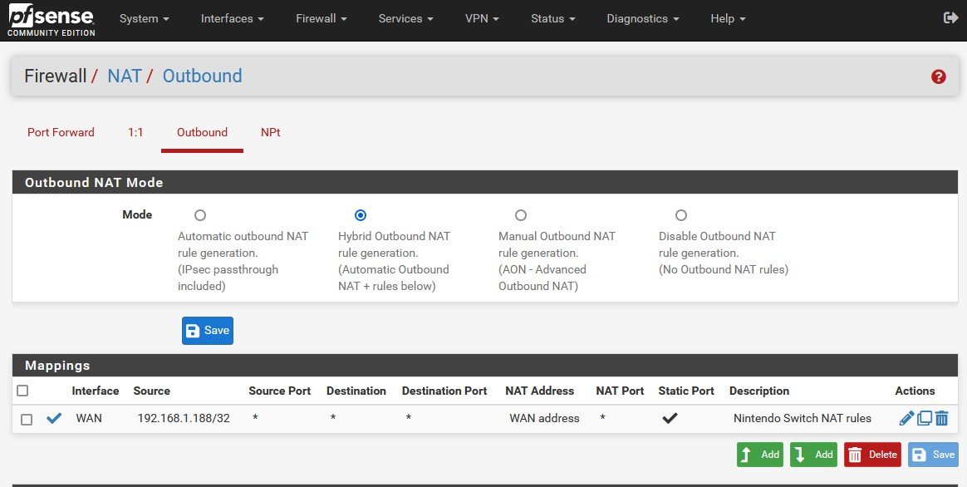Select Manual Outbound NAT rule generation

click(521, 214)
